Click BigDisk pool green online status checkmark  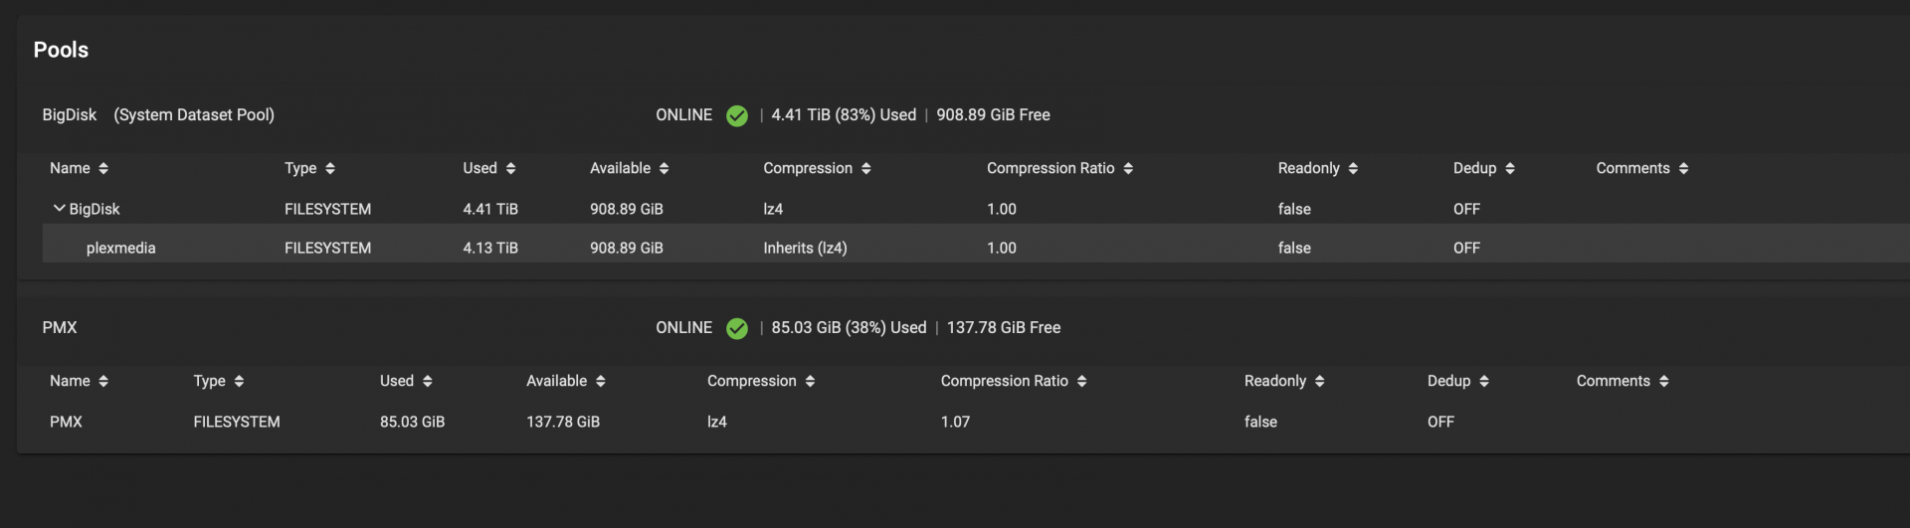[737, 115]
